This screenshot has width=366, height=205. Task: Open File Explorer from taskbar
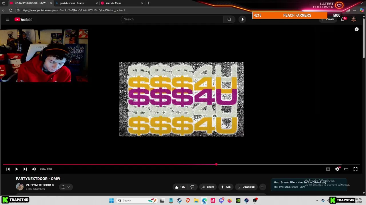point(196,200)
